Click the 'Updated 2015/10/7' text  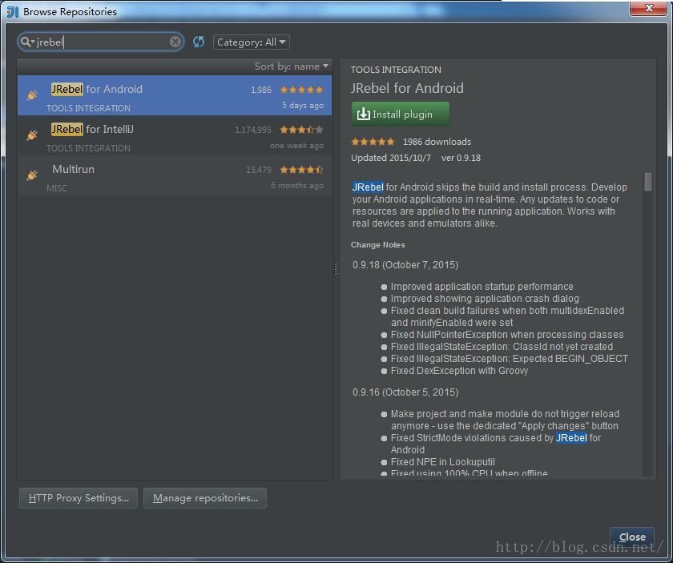click(391, 158)
